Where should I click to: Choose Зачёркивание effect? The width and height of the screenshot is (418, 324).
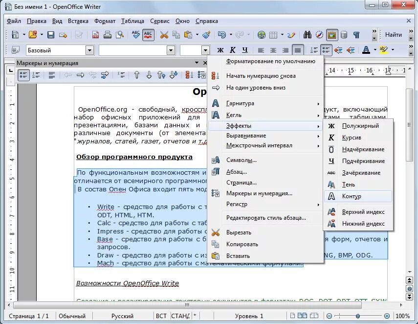pos(358,173)
